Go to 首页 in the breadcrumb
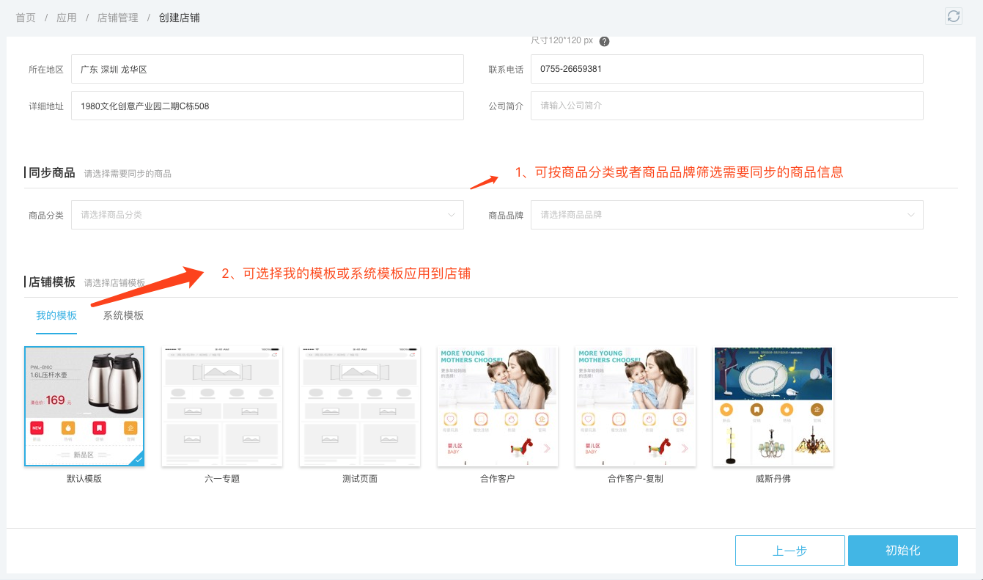This screenshot has width=983, height=580. 26,18
